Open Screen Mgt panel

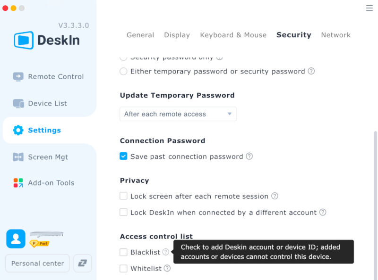[17, 157]
